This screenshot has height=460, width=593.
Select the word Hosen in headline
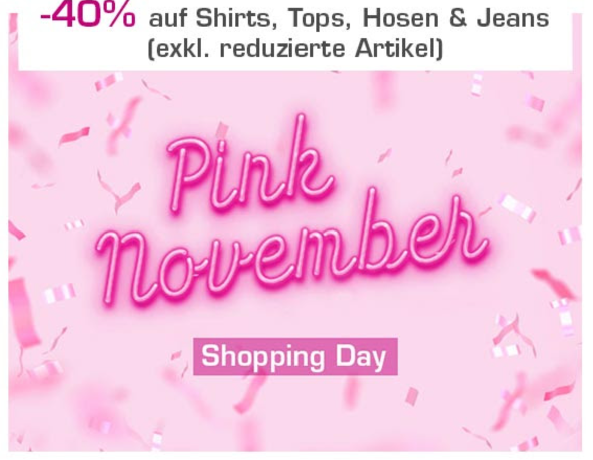point(400,18)
